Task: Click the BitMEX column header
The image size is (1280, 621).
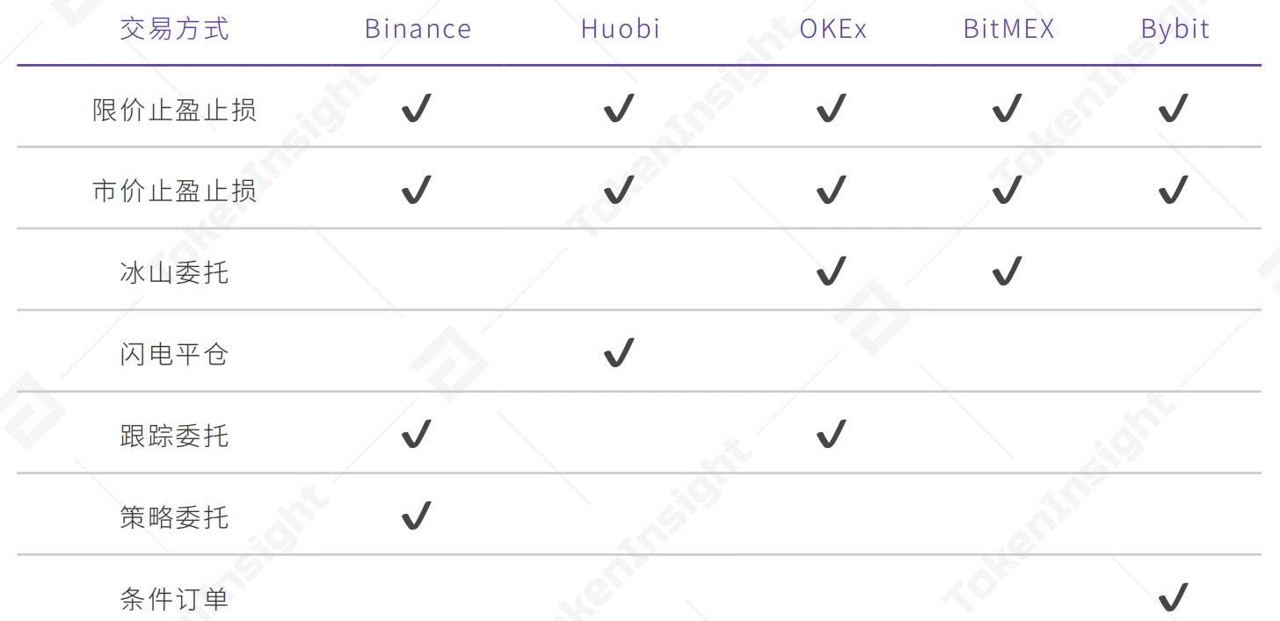Action: pyautogui.click(x=1008, y=29)
